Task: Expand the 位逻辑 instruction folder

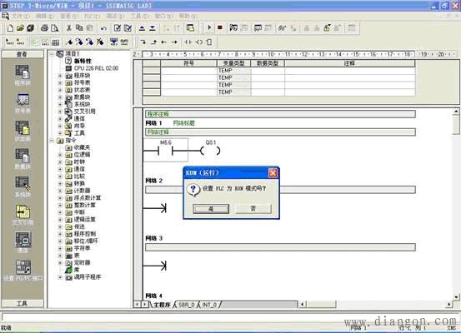Action: [60, 155]
